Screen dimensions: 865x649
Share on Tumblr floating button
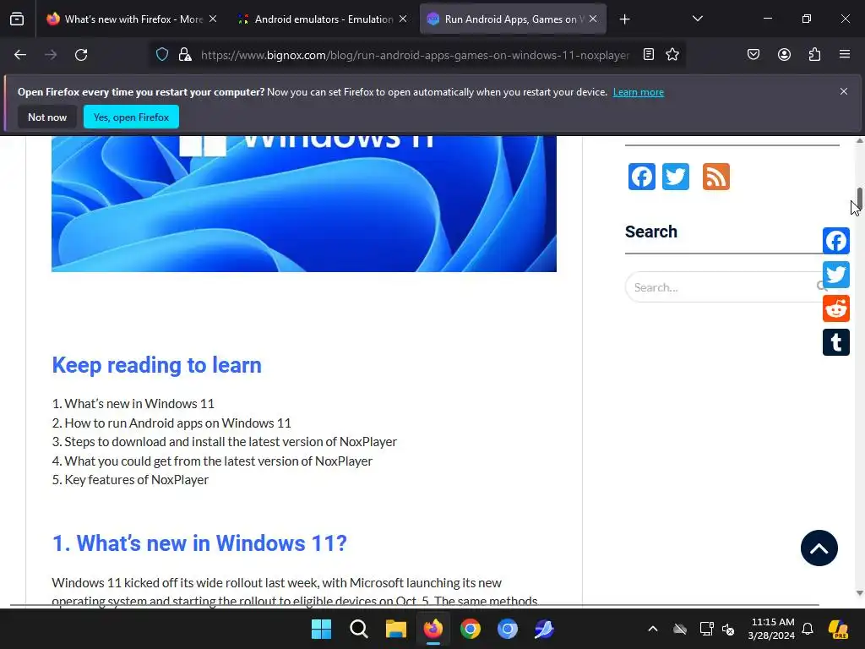click(x=836, y=342)
